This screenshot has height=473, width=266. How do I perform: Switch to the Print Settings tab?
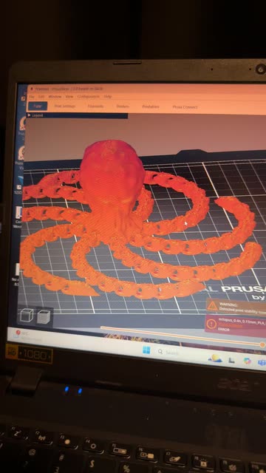pos(65,106)
